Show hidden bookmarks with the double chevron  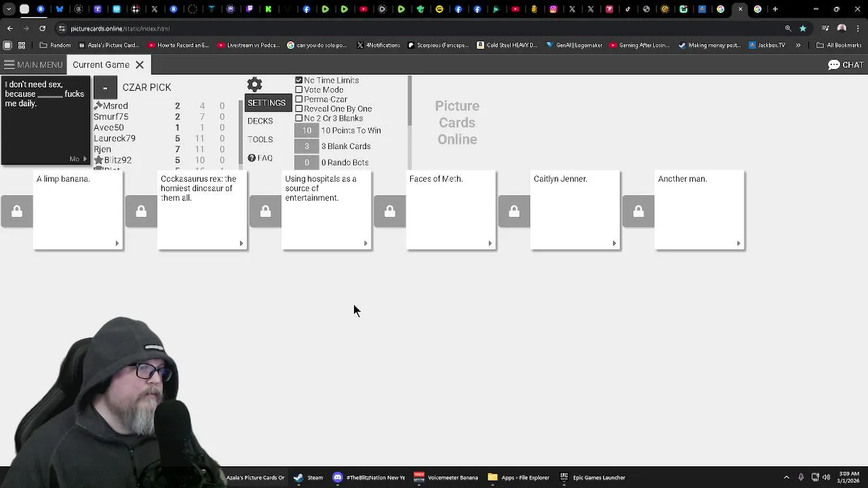[x=798, y=45]
